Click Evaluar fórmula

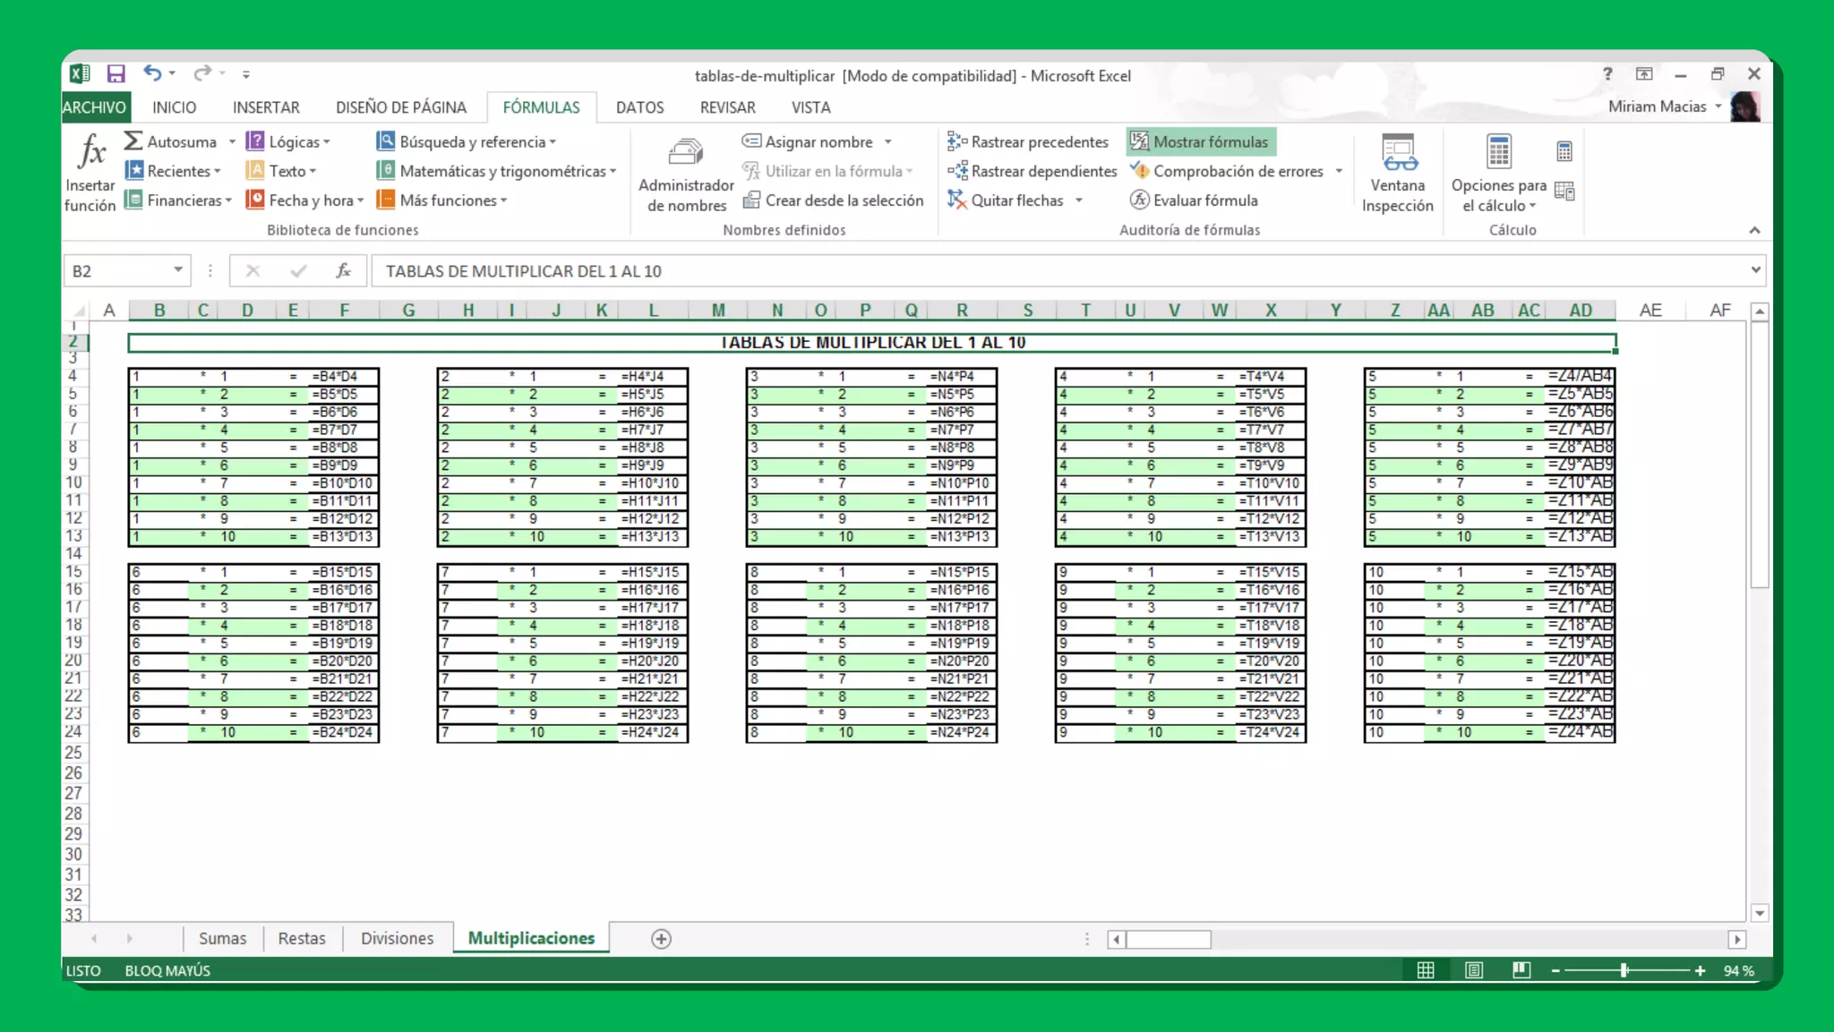(1194, 200)
